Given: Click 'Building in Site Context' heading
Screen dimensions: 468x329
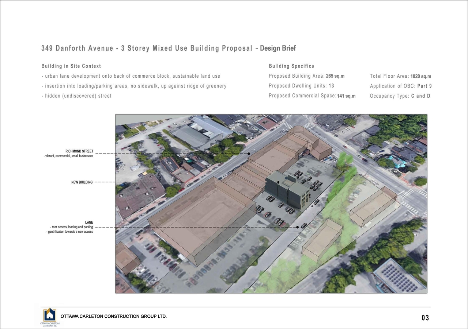Looking at the screenshot, I should pos(71,66).
